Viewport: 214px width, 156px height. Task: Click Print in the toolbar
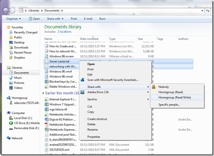tap(74, 19)
